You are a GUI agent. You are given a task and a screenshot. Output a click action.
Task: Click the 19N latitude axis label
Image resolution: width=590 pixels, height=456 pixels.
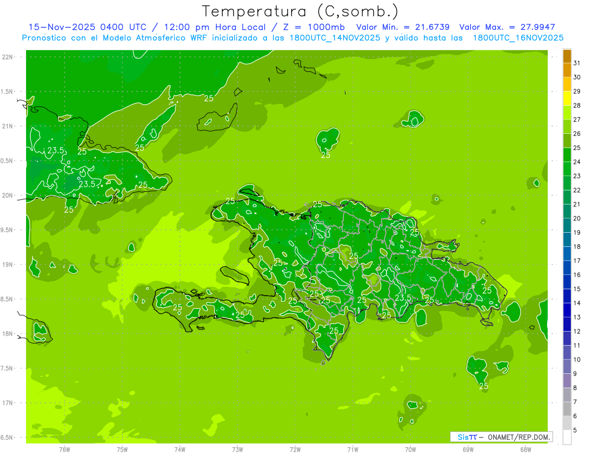[x=7, y=264]
